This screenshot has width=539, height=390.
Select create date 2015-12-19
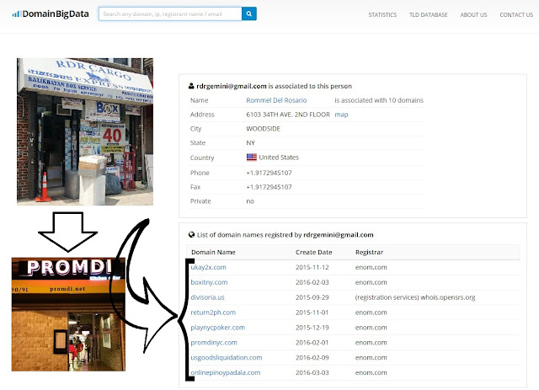tap(312, 328)
